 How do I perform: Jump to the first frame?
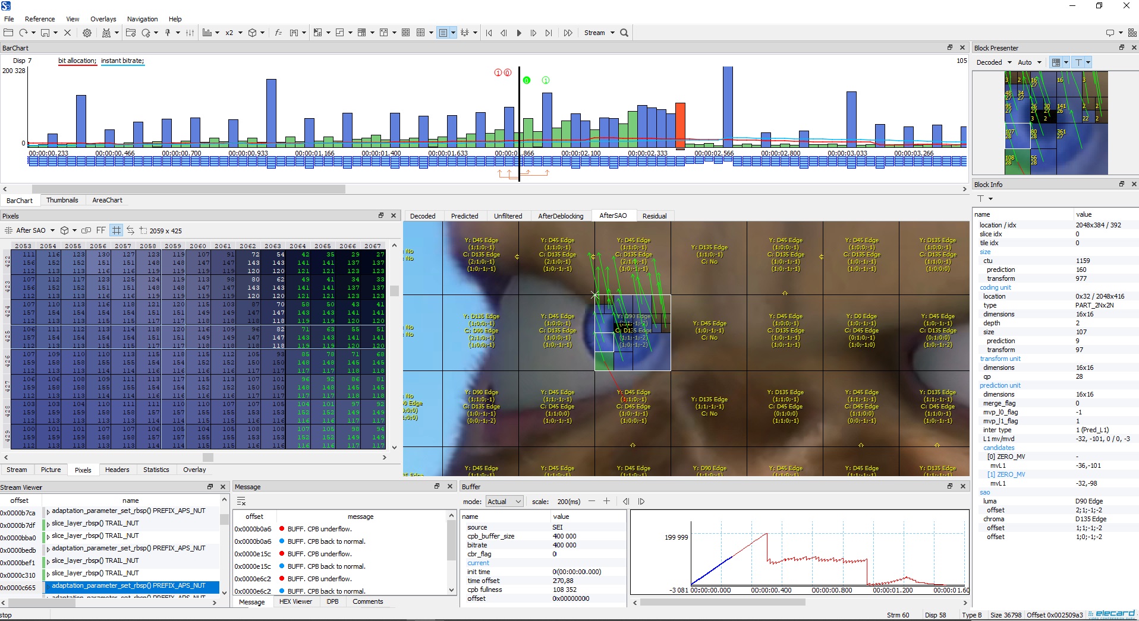[489, 33]
